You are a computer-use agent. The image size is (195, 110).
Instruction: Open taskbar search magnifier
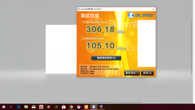(x=11, y=107)
